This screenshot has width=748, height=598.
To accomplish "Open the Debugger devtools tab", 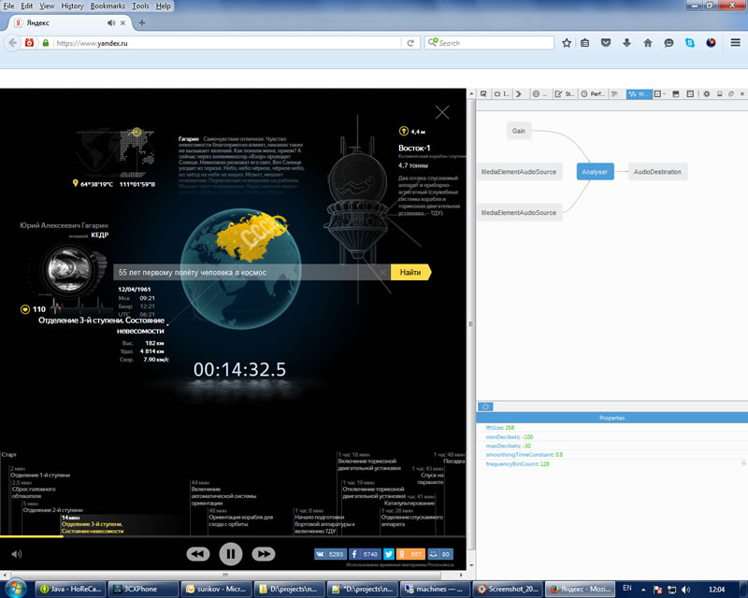I will [x=540, y=94].
